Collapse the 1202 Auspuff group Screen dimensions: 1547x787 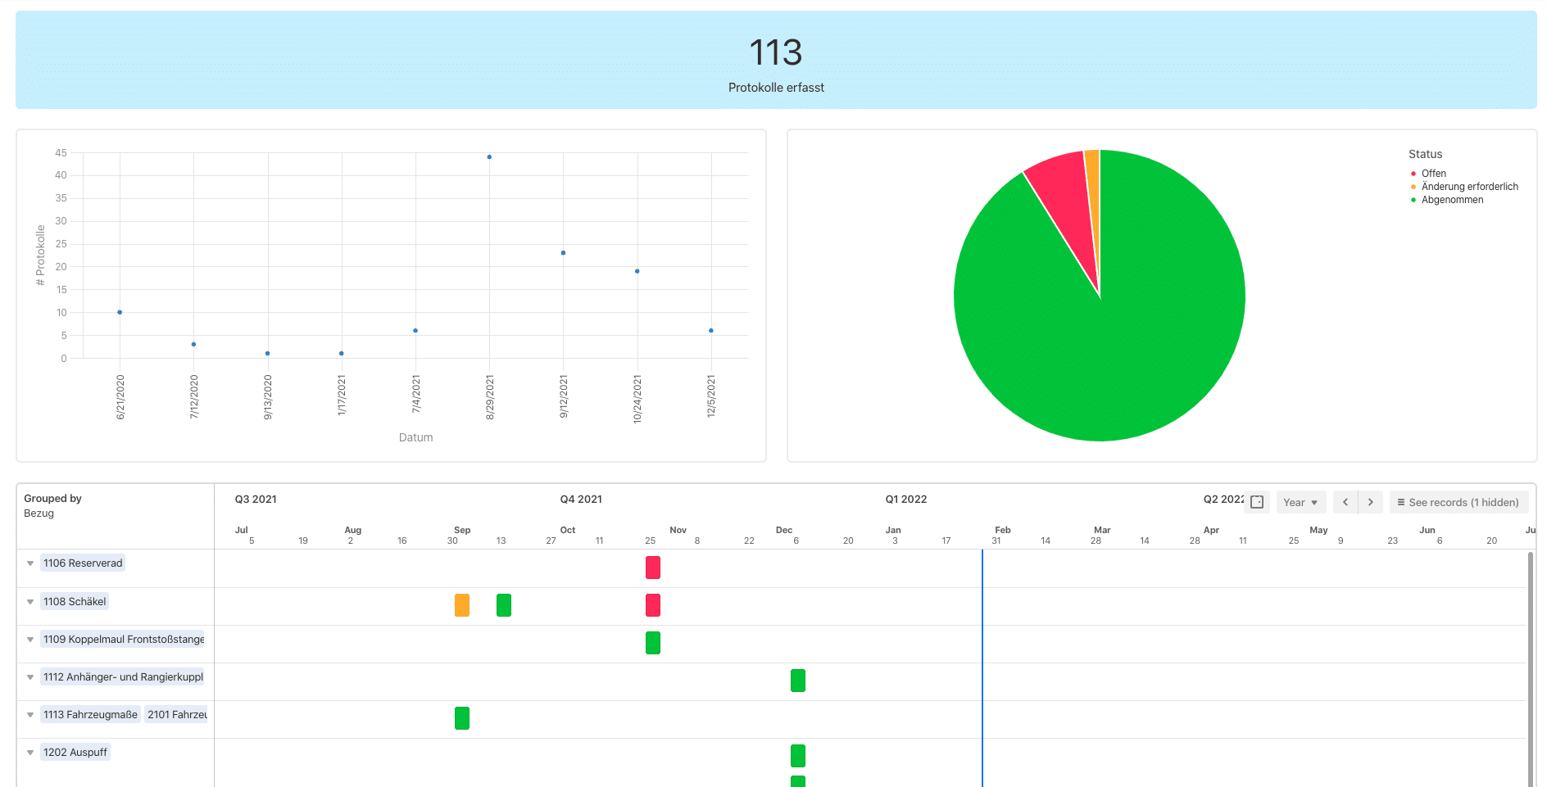[x=30, y=753]
